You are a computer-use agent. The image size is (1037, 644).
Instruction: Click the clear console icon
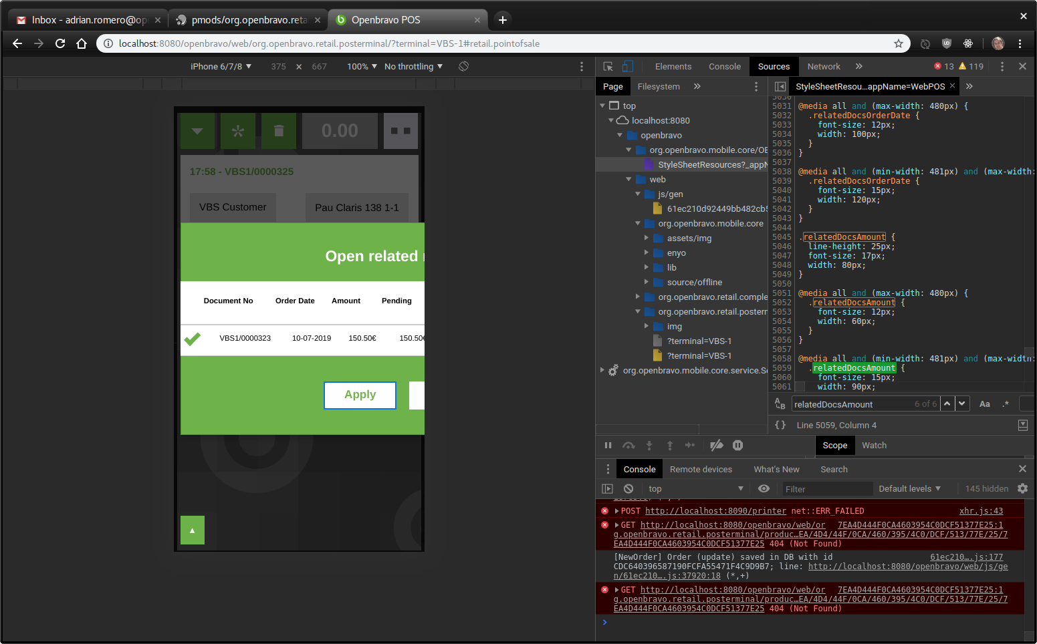(628, 489)
